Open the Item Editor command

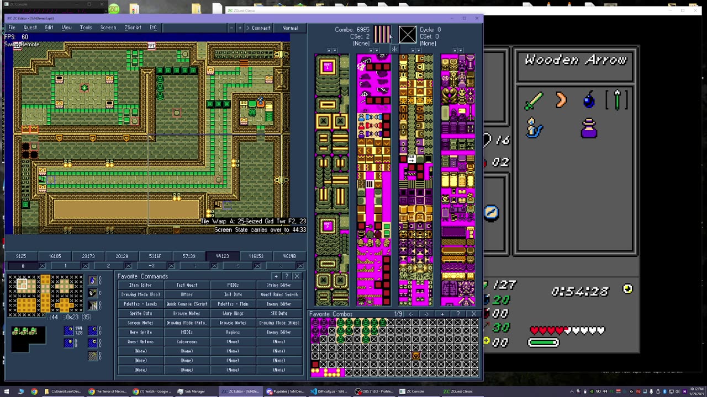coord(140,285)
